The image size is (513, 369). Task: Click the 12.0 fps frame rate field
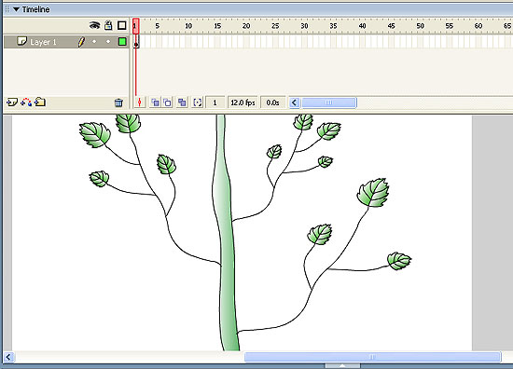coord(243,102)
